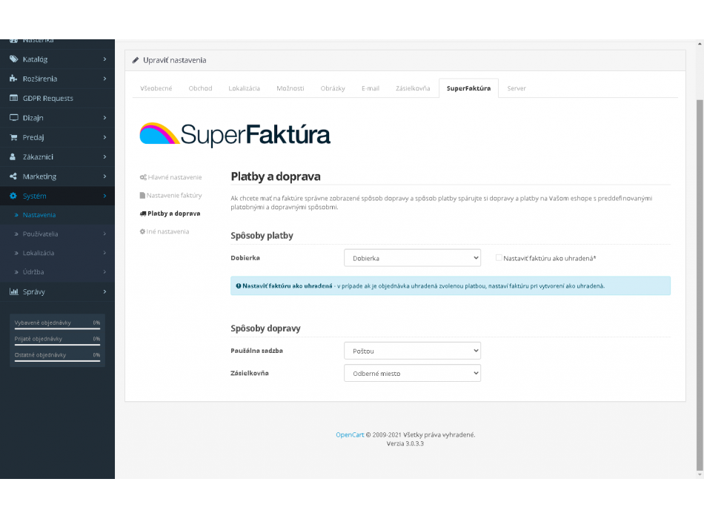Switch to the Lokalizácia tab
Viewport: 704px width, 519px height.
(245, 88)
